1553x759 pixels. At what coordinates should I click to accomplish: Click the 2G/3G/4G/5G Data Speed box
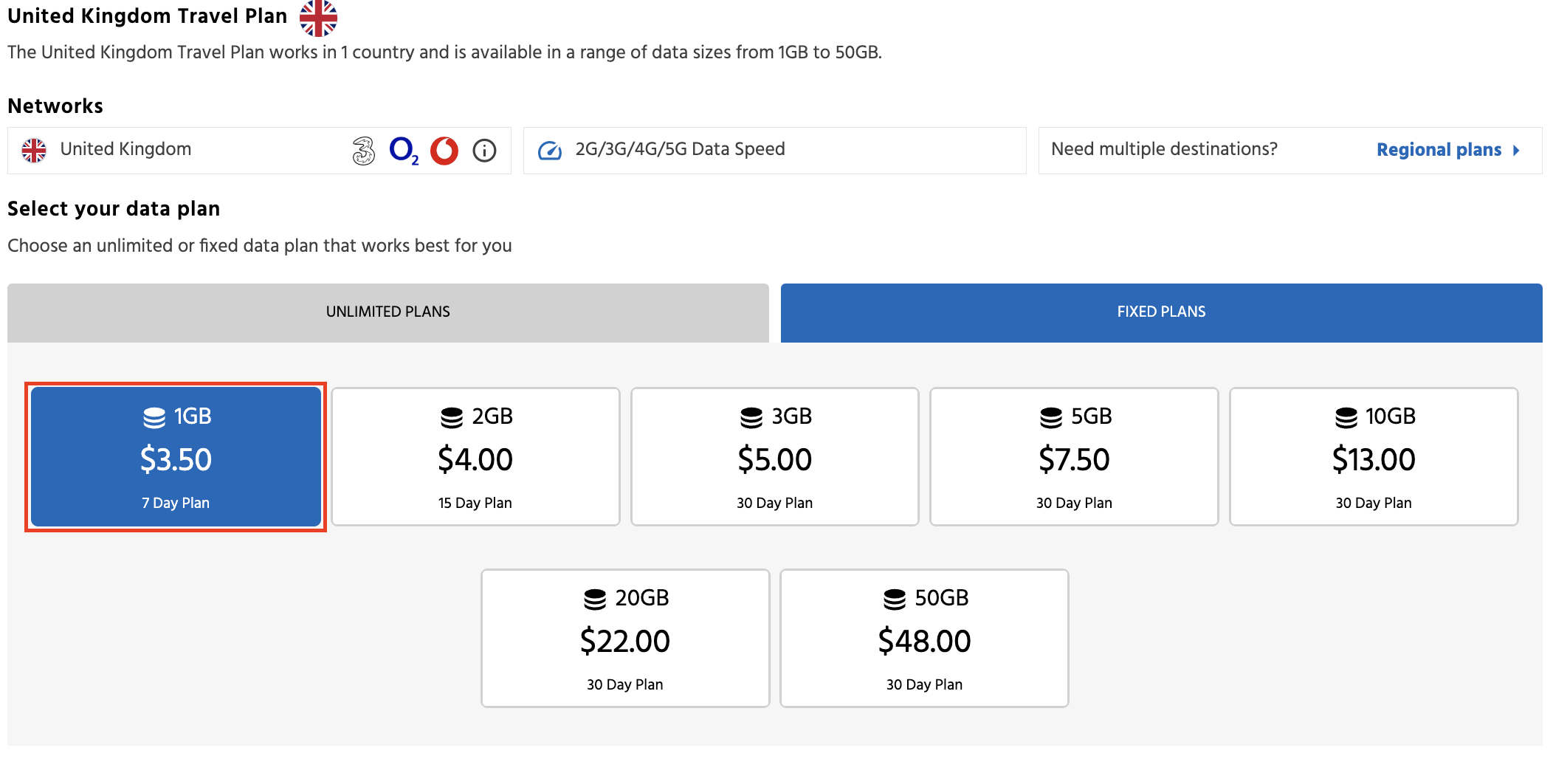774,151
